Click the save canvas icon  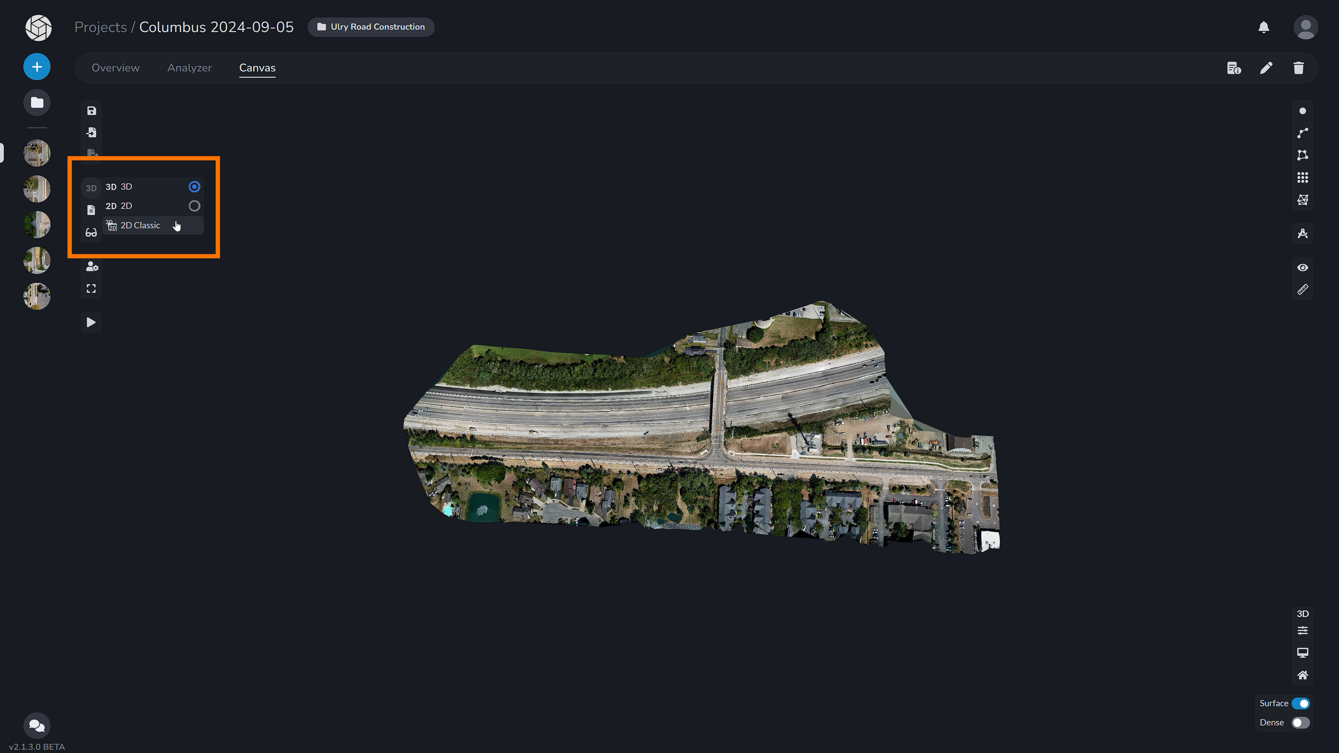pyautogui.click(x=91, y=110)
